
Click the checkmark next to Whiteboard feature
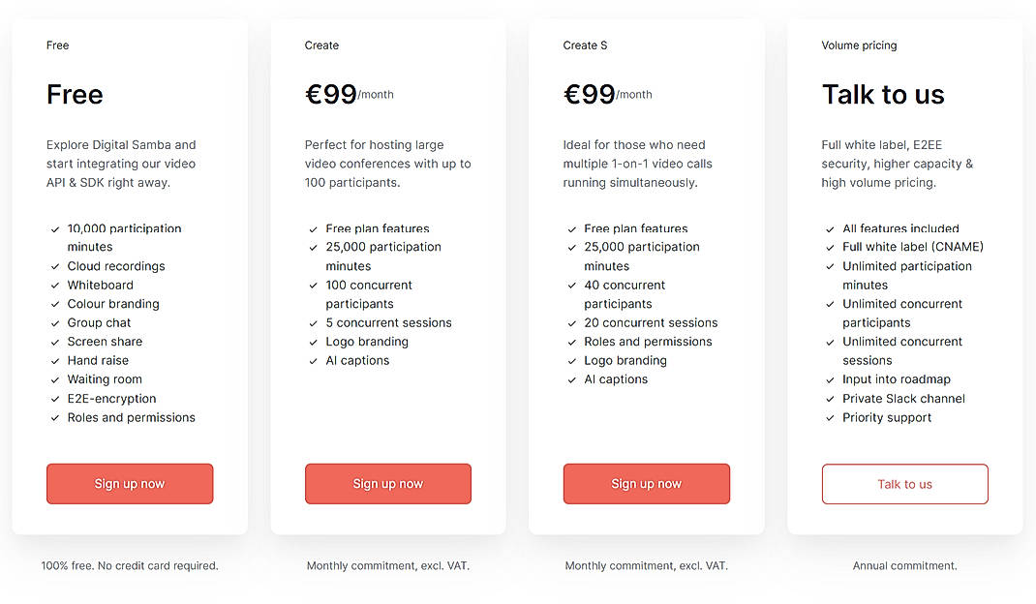tap(54, 285)
